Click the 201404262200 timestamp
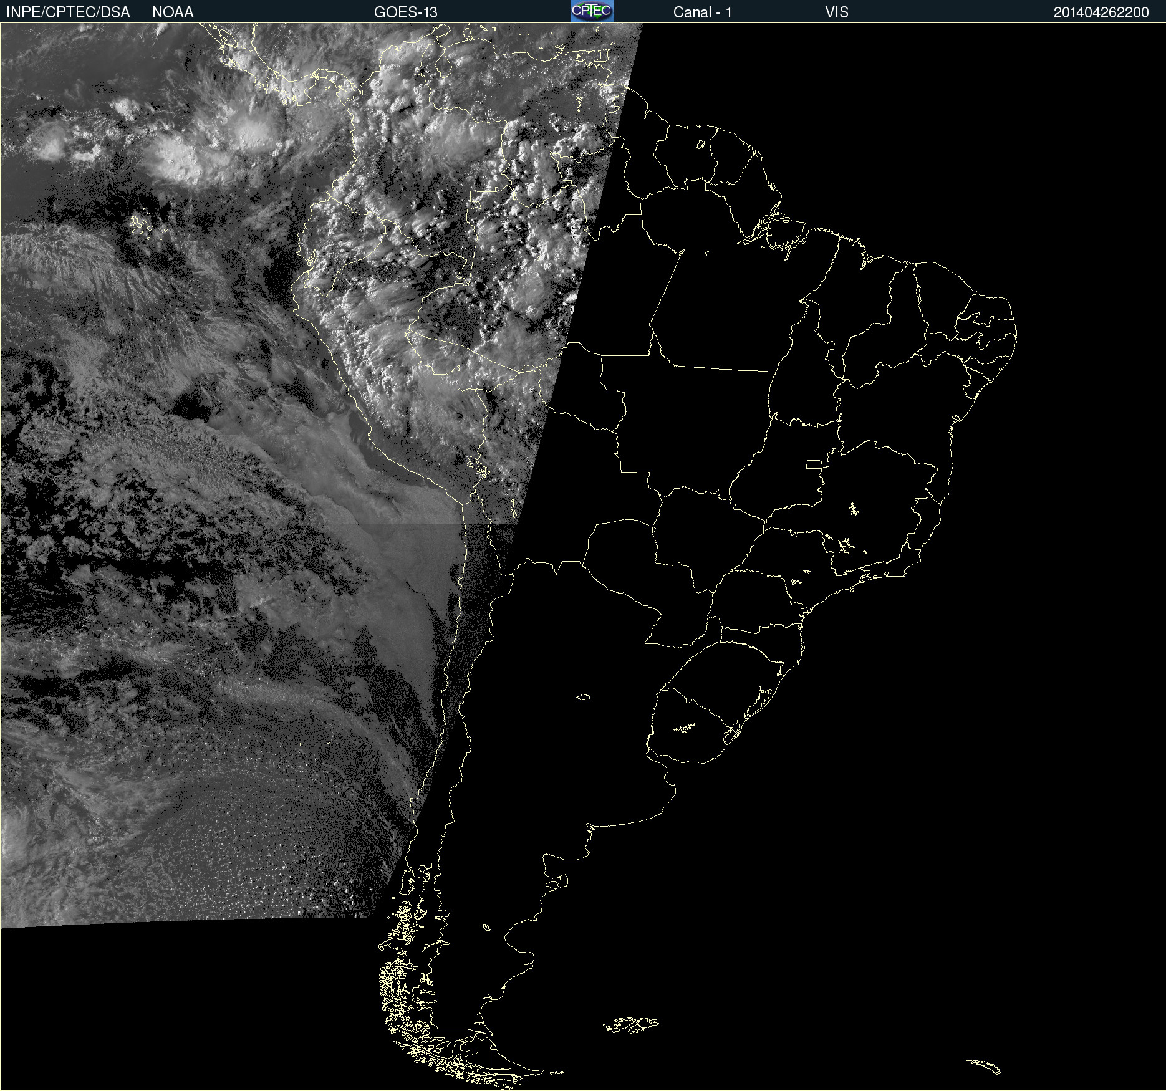Screen dimensions: 1166x1091 click(1101, 12)
